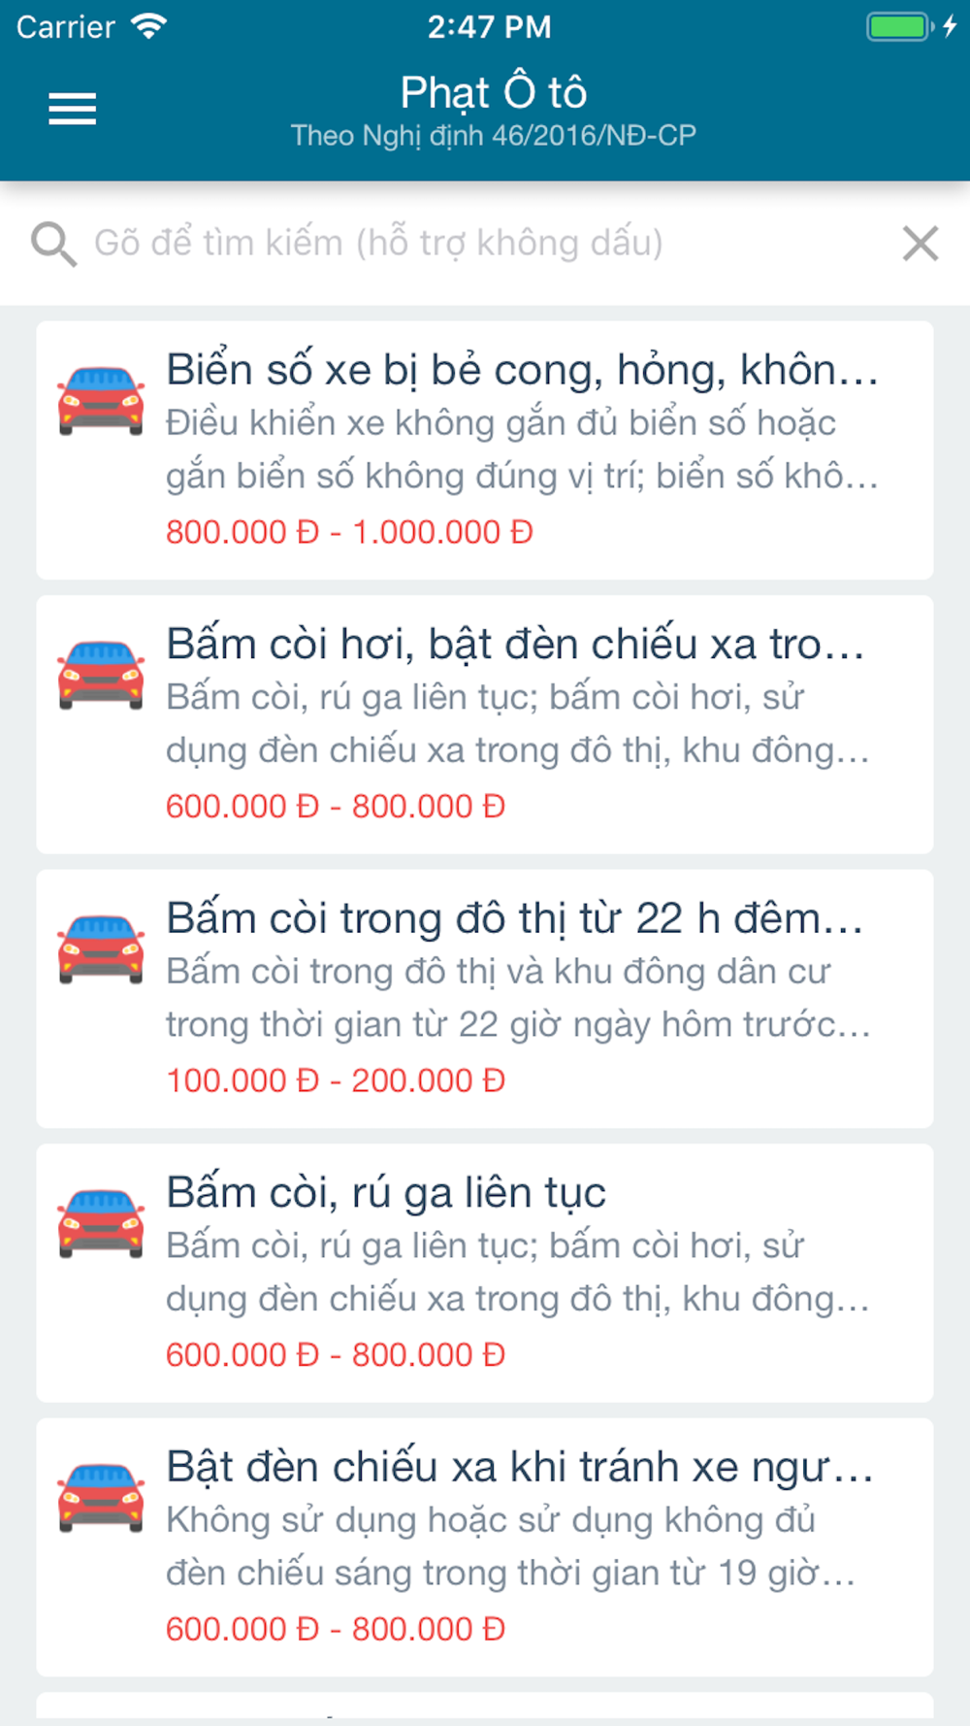The image size is (970, 1726).
Task: Tap car icon beside 'Bấm còi trong đô thị'
Action: [101, 948]
